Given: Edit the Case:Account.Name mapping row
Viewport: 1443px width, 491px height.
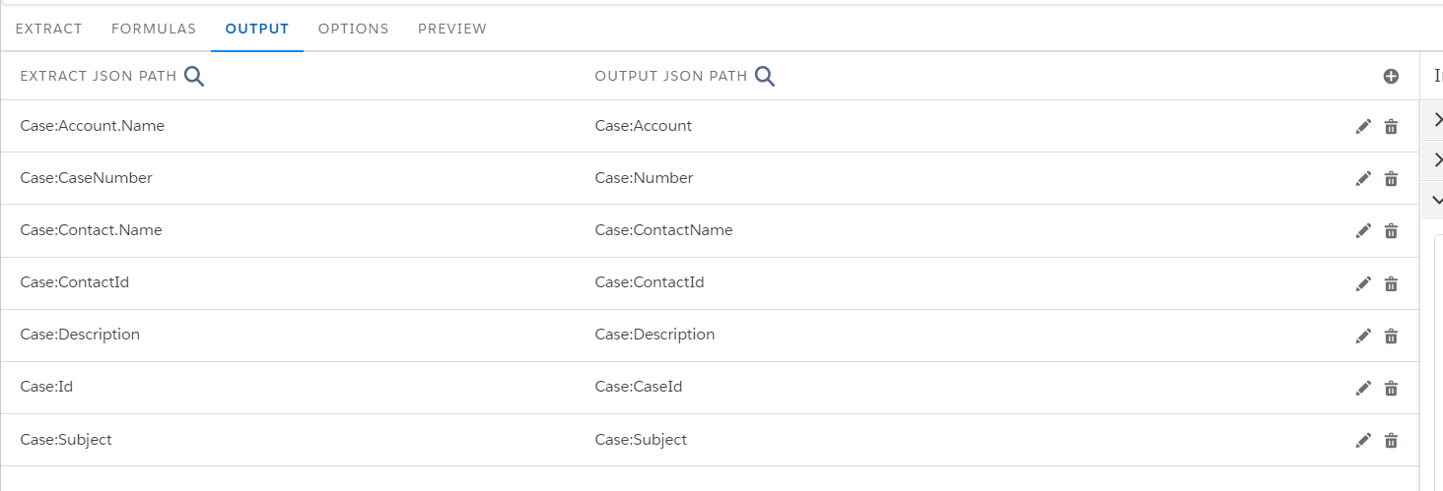Looking at the screenshot, I should [x=1363, y=126].
